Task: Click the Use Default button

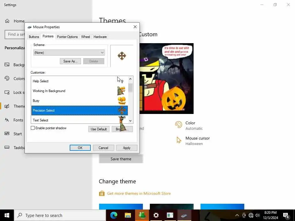Action: 99,129
